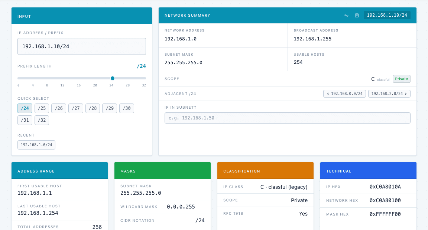Click the RFC 1918 value Yes
The width and height of the screenshot is (428, 230).
coord(303,214)
